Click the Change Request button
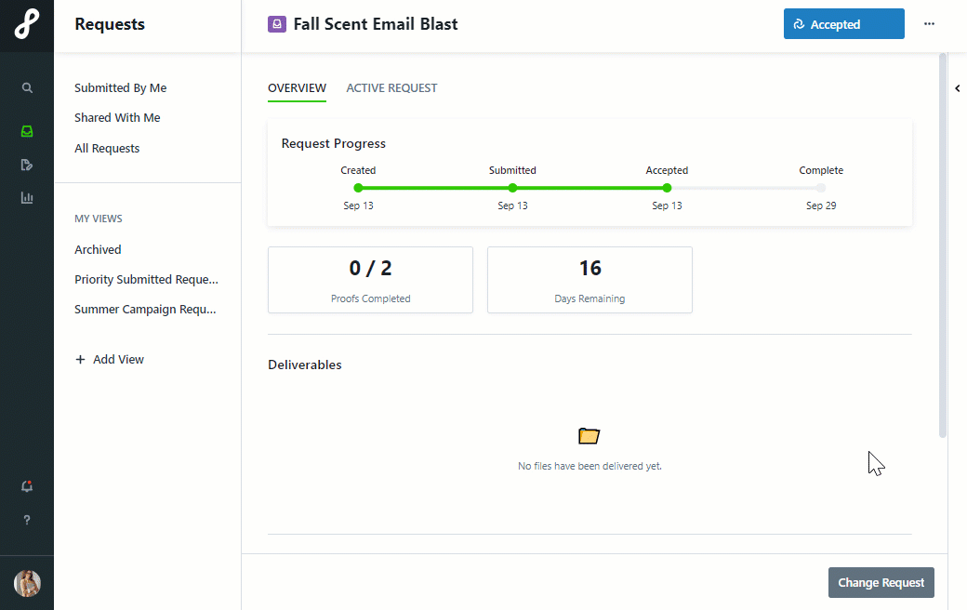This screenshot has width=967, height=610. pos(881,582)
